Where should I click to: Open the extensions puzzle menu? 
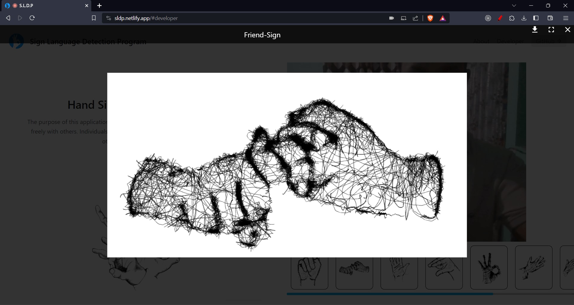(512, 18)
